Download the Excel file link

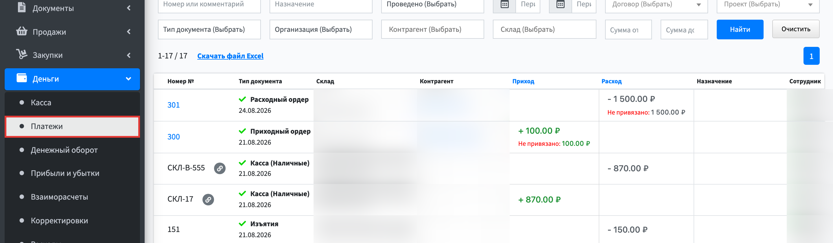click(x=230, y=56)
